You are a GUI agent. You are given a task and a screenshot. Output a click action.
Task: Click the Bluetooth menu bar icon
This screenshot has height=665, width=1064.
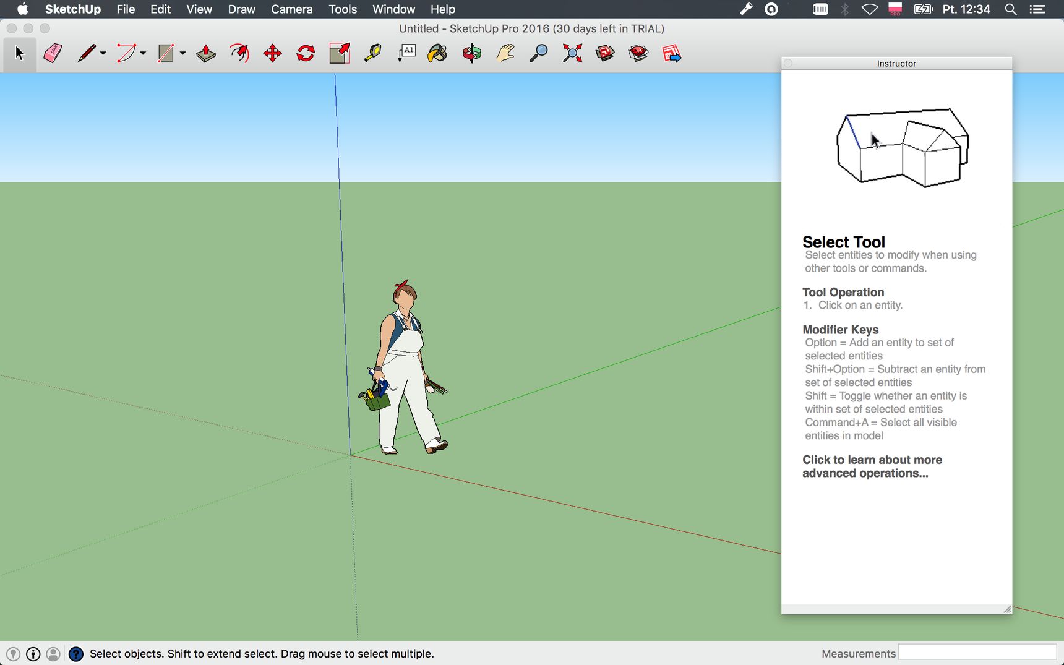[x=845, y=9]
